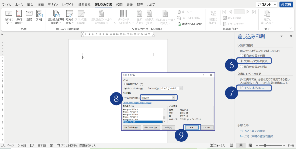Switch to focus mode in status bar

coord(218,145)
